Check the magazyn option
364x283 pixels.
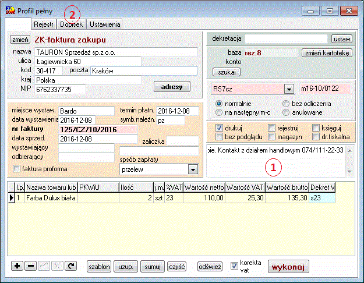pos(271,137)
